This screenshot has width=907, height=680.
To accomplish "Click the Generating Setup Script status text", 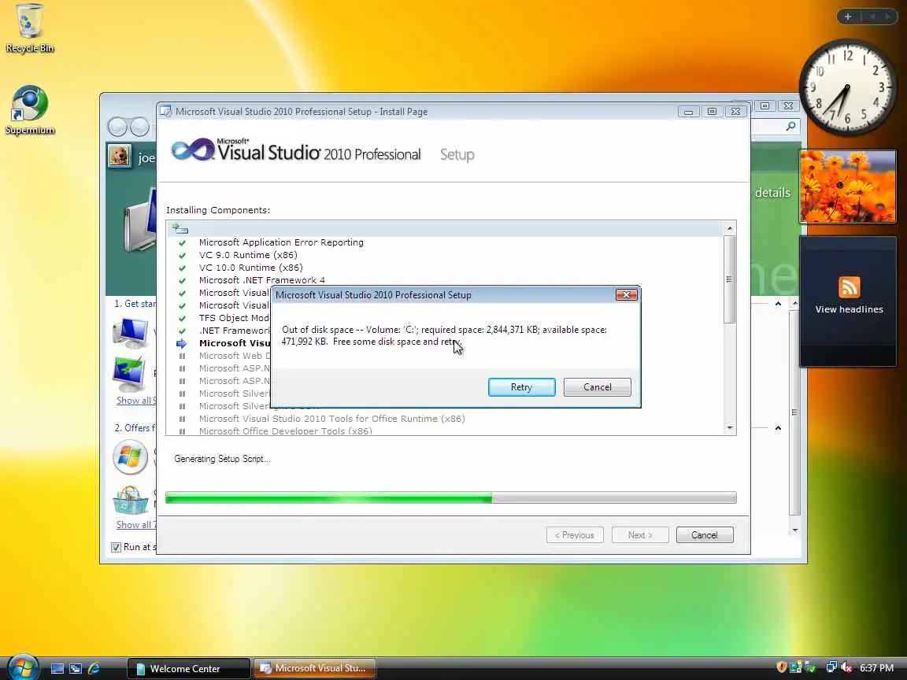I will pos(222,459).
